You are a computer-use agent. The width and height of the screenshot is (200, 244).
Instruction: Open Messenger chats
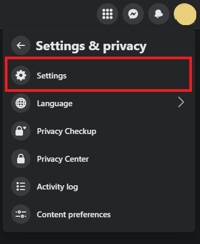[x=133, y=14]
